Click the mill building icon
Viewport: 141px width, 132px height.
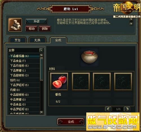click(15, 25)
